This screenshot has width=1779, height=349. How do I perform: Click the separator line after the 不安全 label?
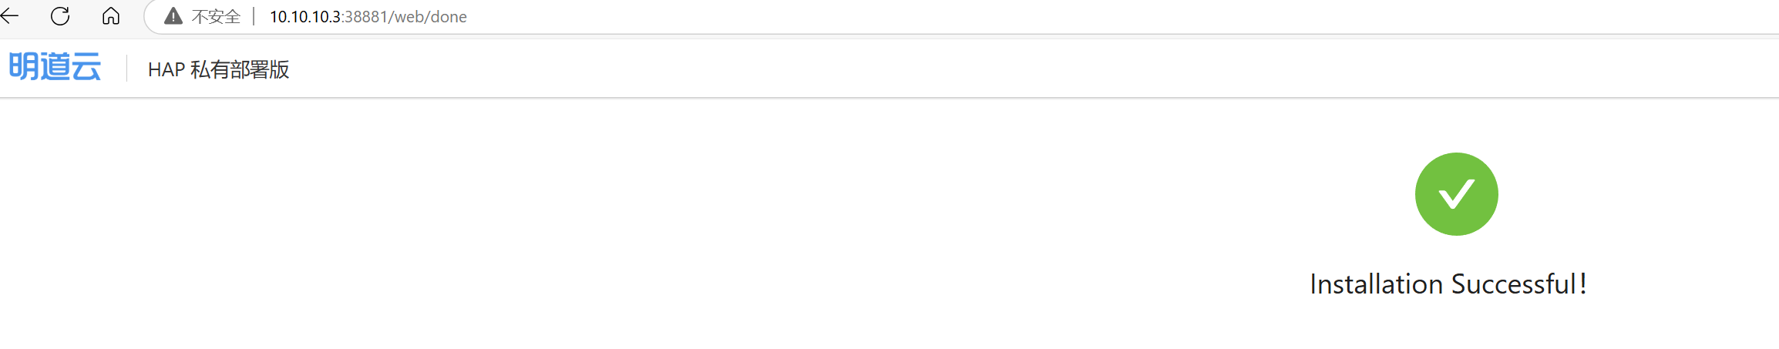click(x=254, y=17)
